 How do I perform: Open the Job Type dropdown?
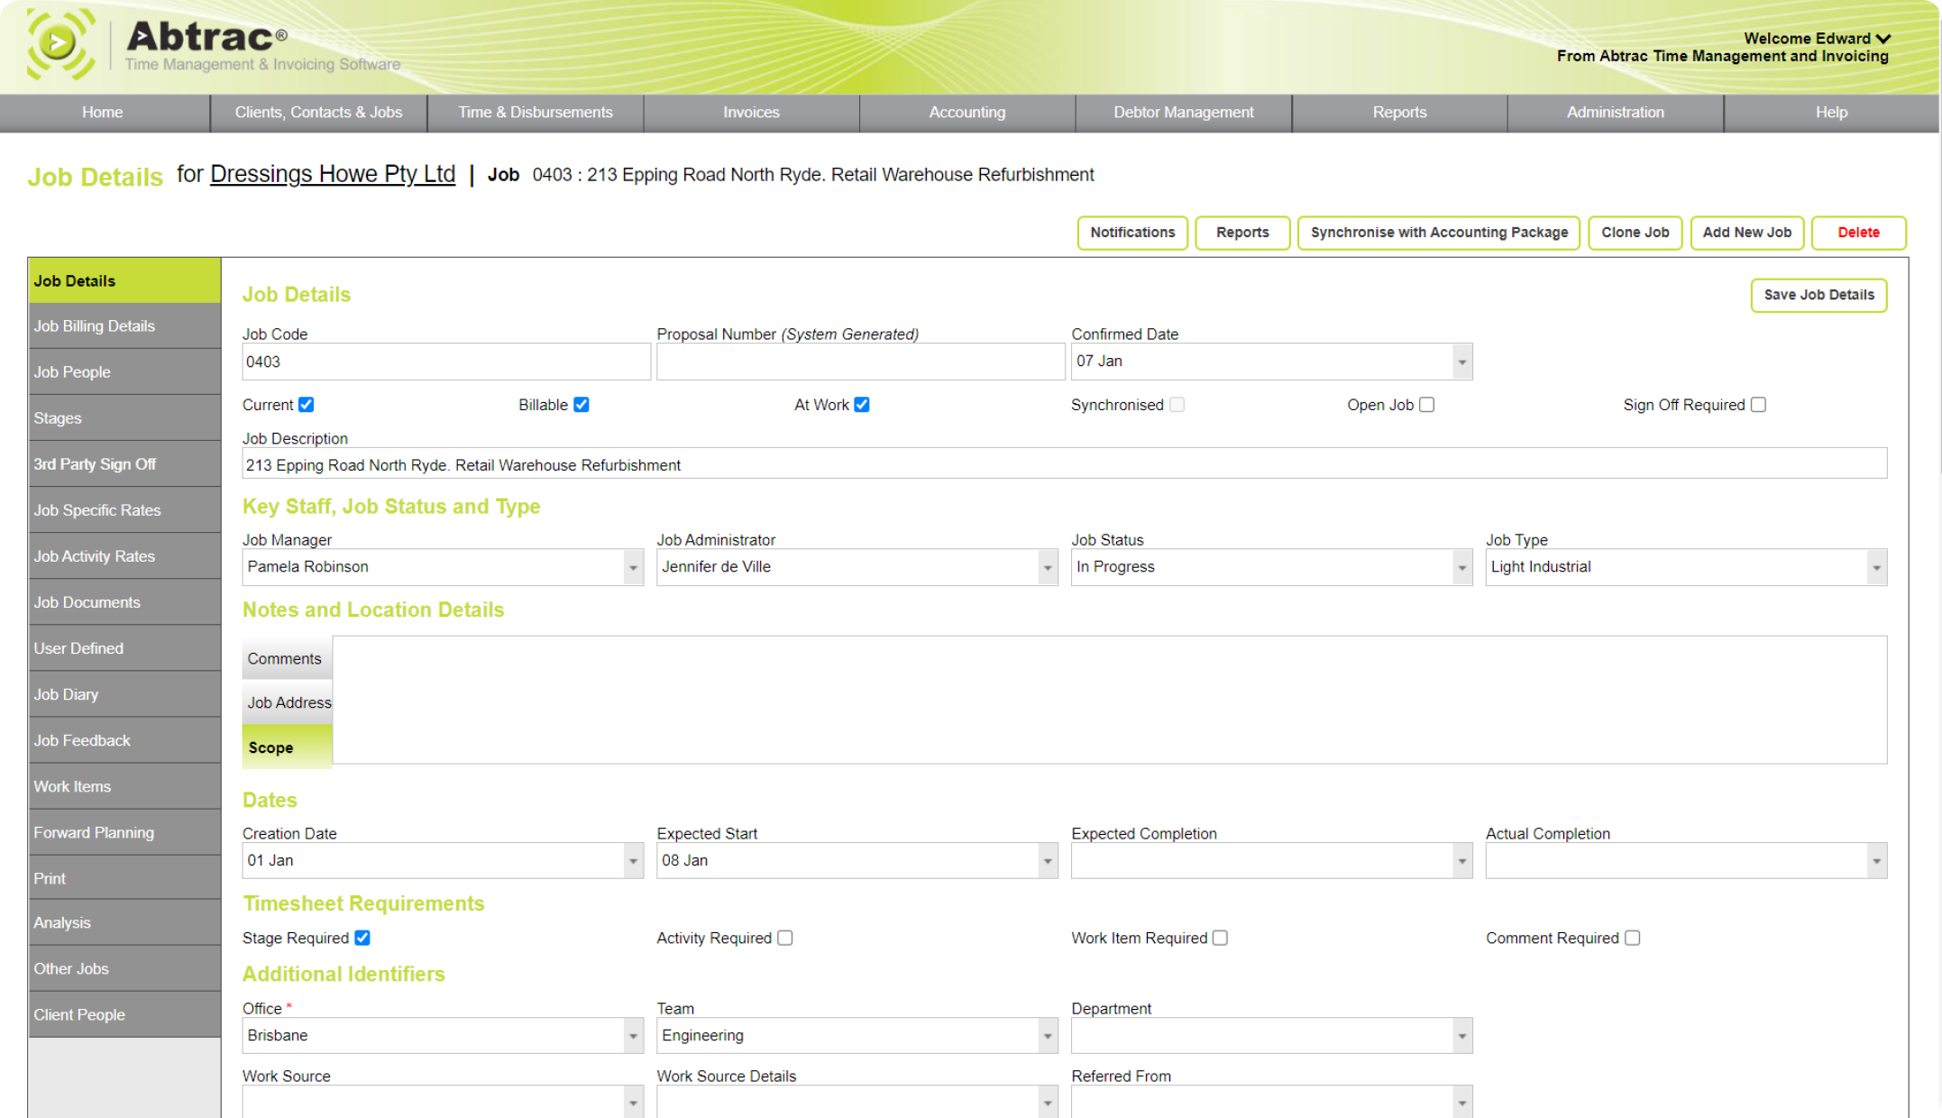[1876, 567]
